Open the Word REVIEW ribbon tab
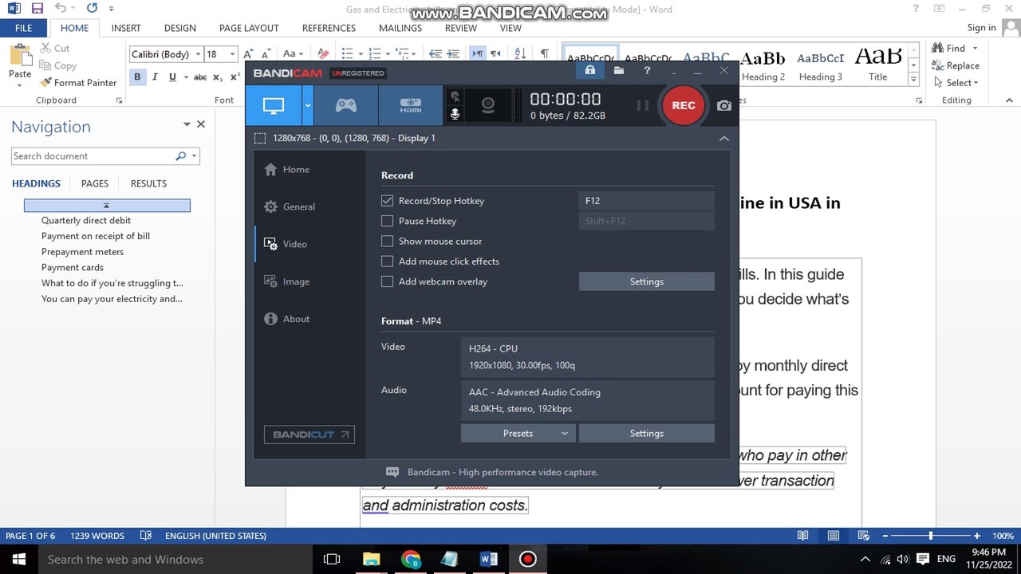Viewport: 1021px width, 574px height. pos(461,28)
